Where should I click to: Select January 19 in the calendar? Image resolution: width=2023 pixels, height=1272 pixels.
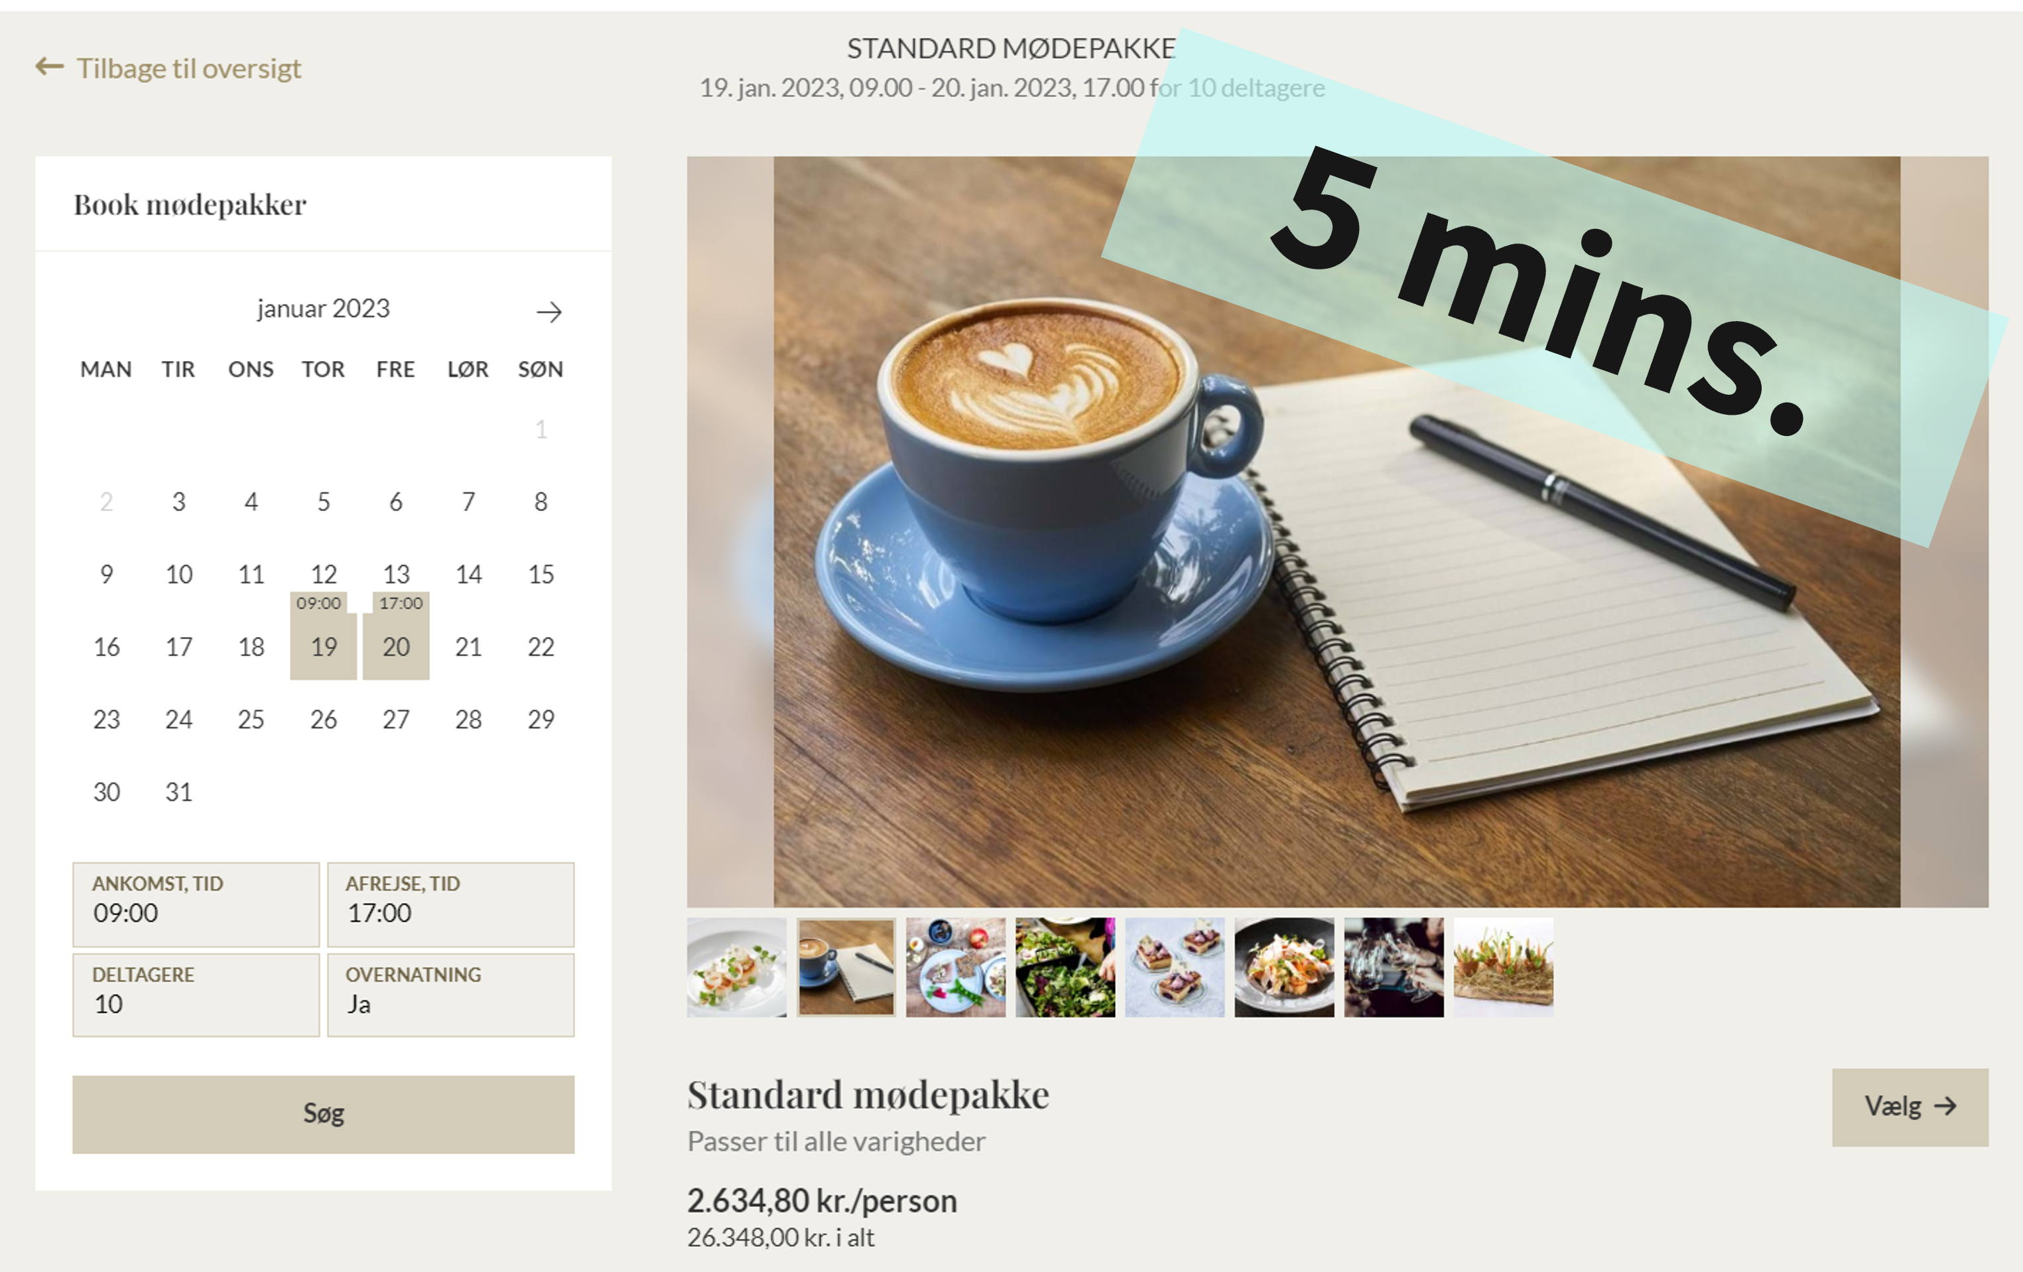324,646
